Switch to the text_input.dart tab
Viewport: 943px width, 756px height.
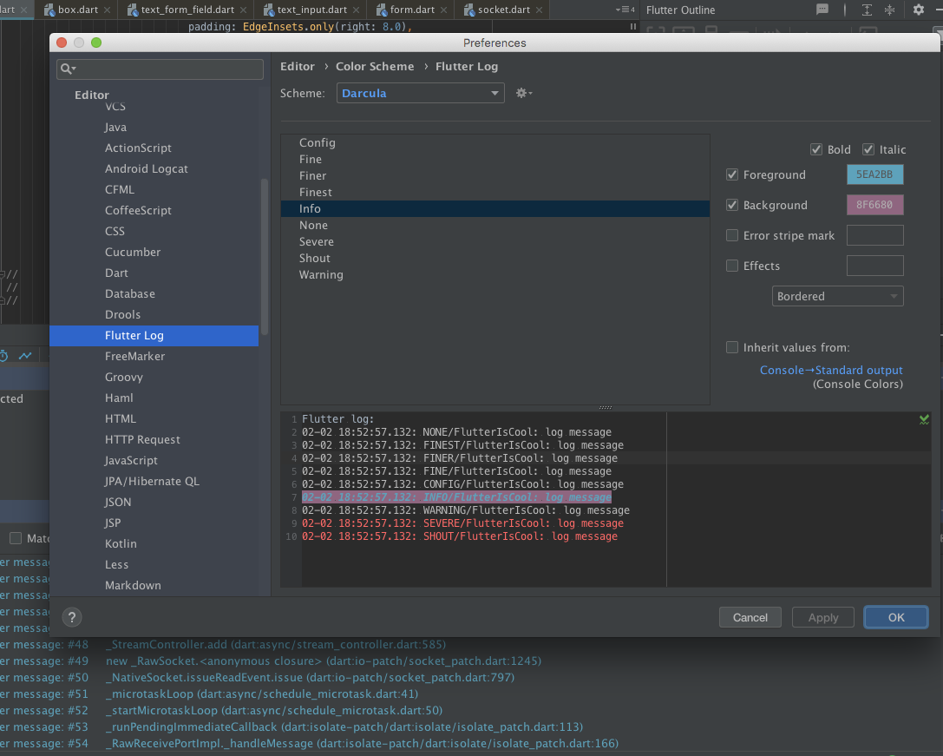click(312, 10)
